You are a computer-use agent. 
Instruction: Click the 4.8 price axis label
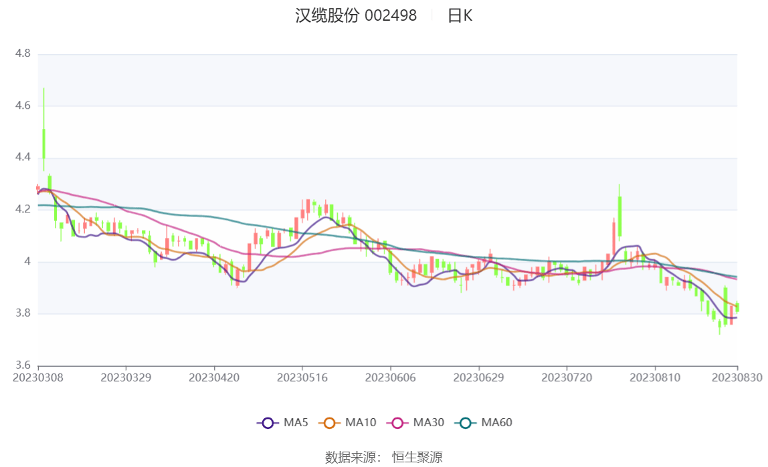(x=23, y=53)
